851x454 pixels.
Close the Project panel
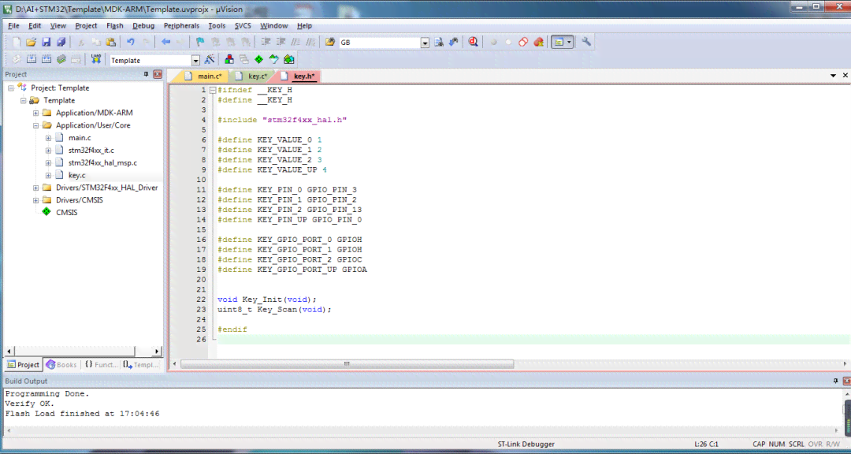[158, 74]
